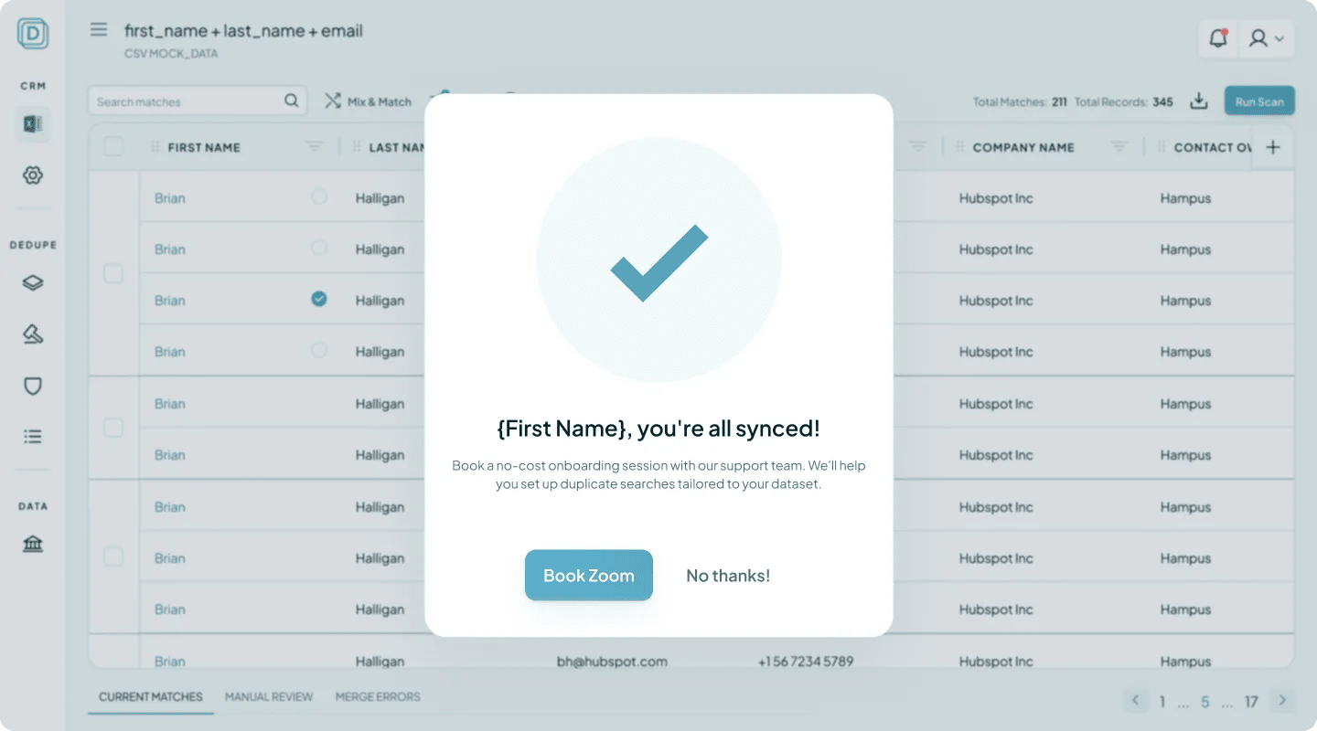Dismiss the dialog with No thanks!
The width and height of the screenshot is (1317, 731).
pyautogui.click(x=728, y=576)
